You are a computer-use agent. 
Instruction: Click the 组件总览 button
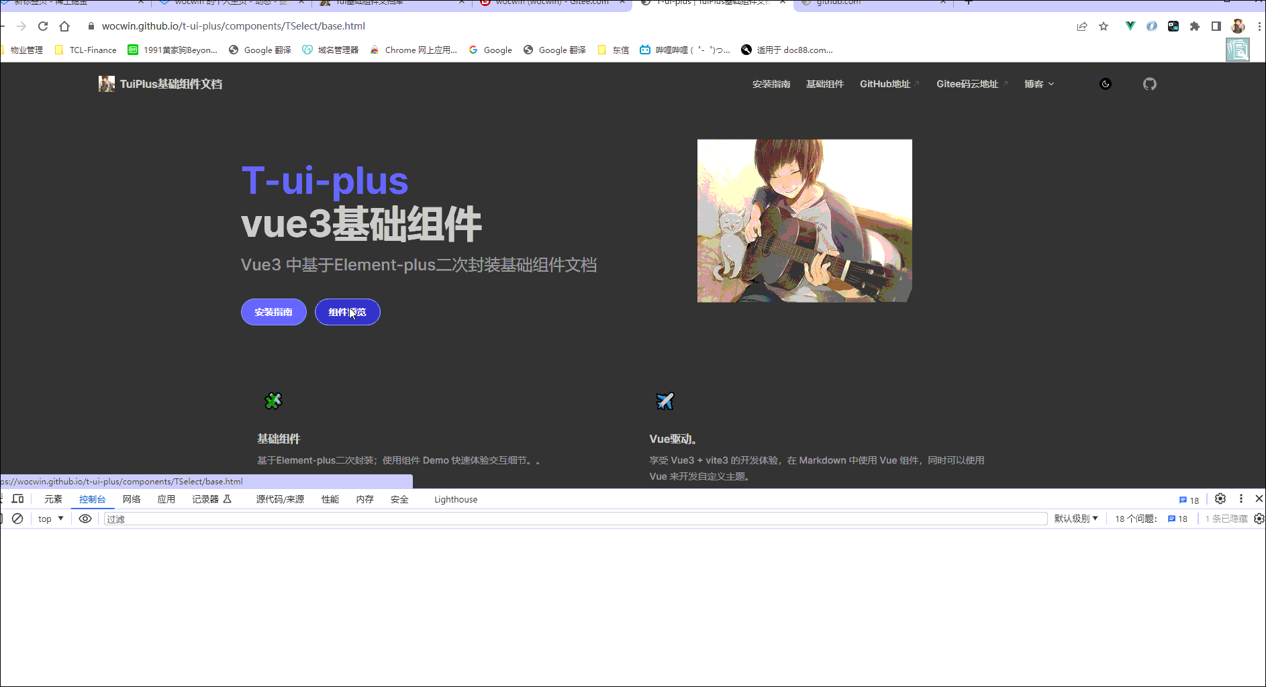click(347, 312)
